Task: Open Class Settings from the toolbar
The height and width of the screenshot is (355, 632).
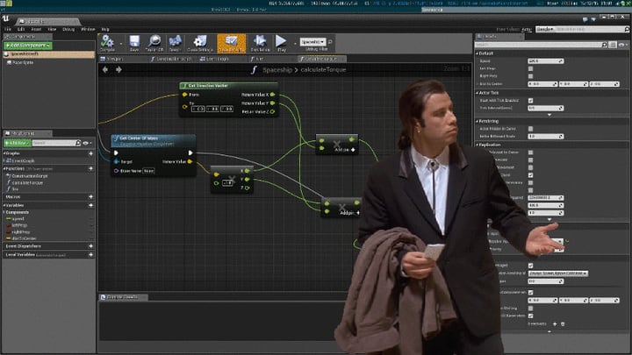Action: click(199, 41)
